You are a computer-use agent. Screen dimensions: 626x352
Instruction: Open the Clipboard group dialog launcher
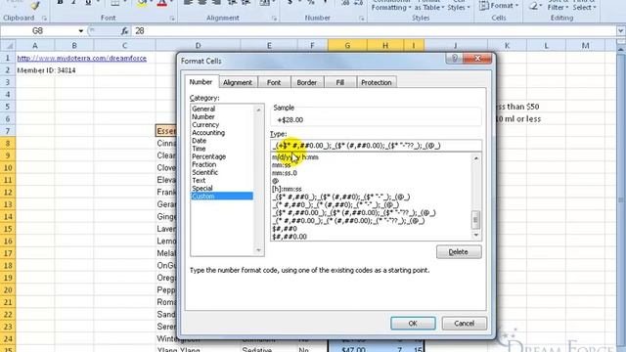coord(44,19)
